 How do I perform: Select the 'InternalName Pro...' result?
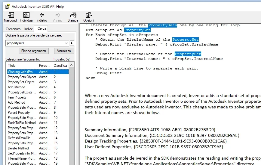(x=38, y=158)
